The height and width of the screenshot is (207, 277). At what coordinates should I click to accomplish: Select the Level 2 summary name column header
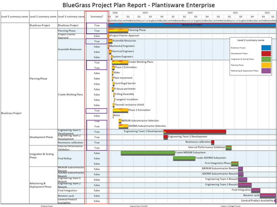[x=43, y=17]
